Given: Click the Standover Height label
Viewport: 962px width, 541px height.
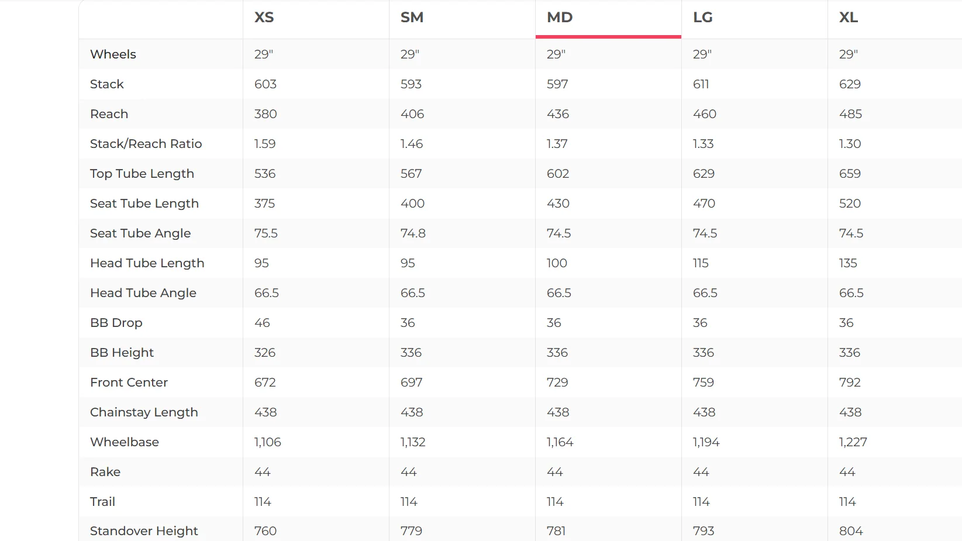Looking at the screenshot, I should point(144,531).
